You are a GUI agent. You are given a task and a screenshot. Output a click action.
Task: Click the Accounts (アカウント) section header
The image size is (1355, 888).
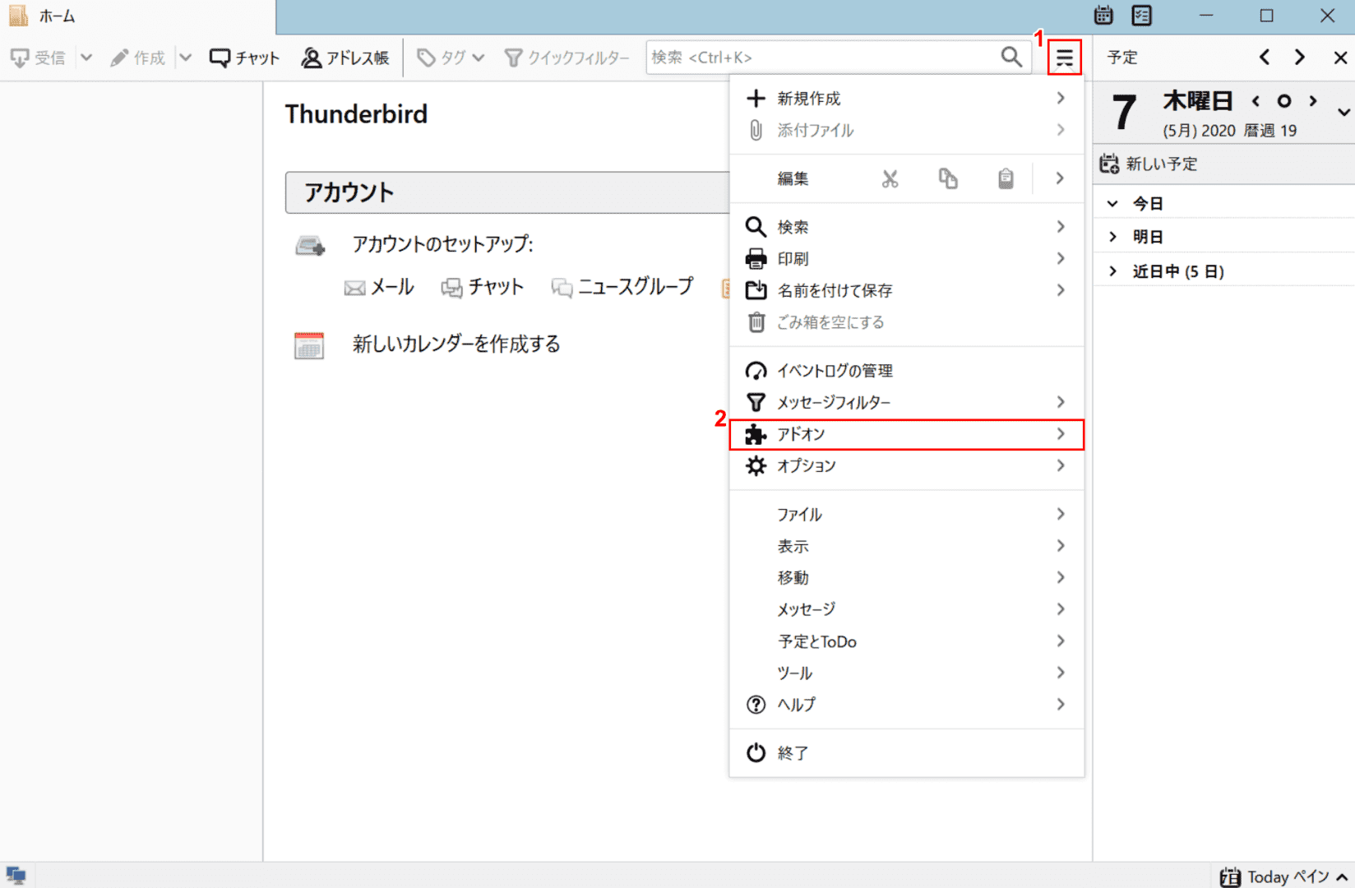click(507, 192)
